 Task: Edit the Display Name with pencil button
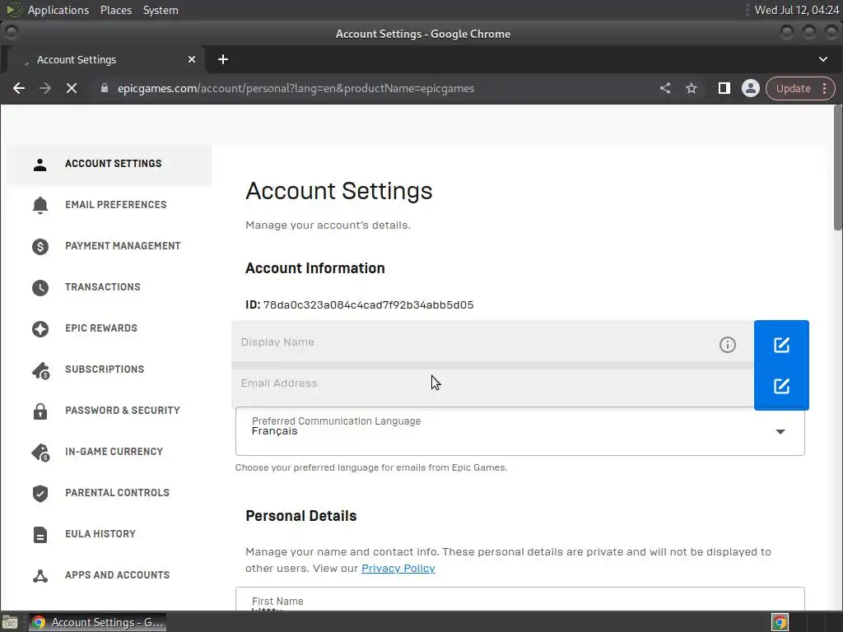coord(781,345)
